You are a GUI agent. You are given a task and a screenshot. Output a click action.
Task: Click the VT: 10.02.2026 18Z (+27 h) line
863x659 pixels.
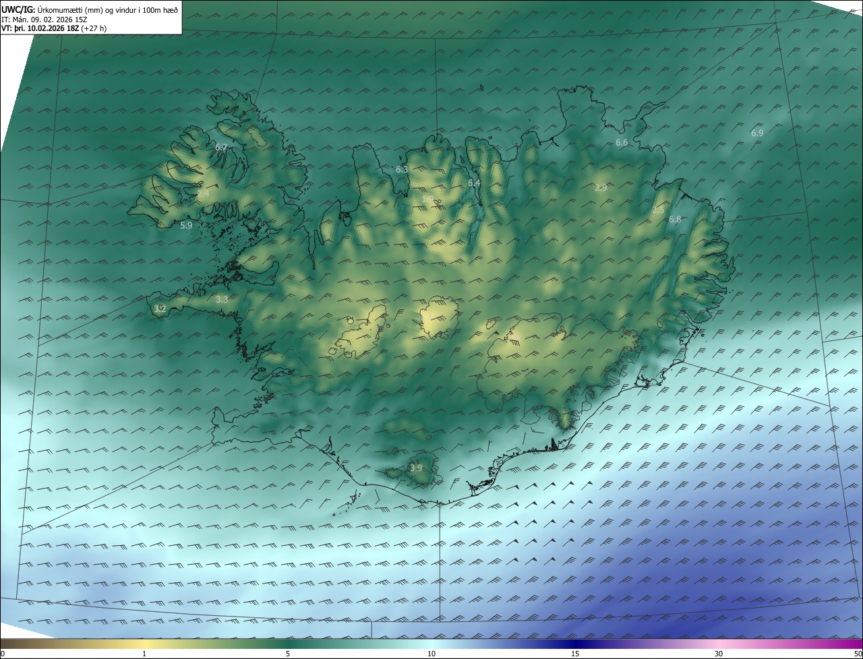pyautogui.click(x=54, y=28)
